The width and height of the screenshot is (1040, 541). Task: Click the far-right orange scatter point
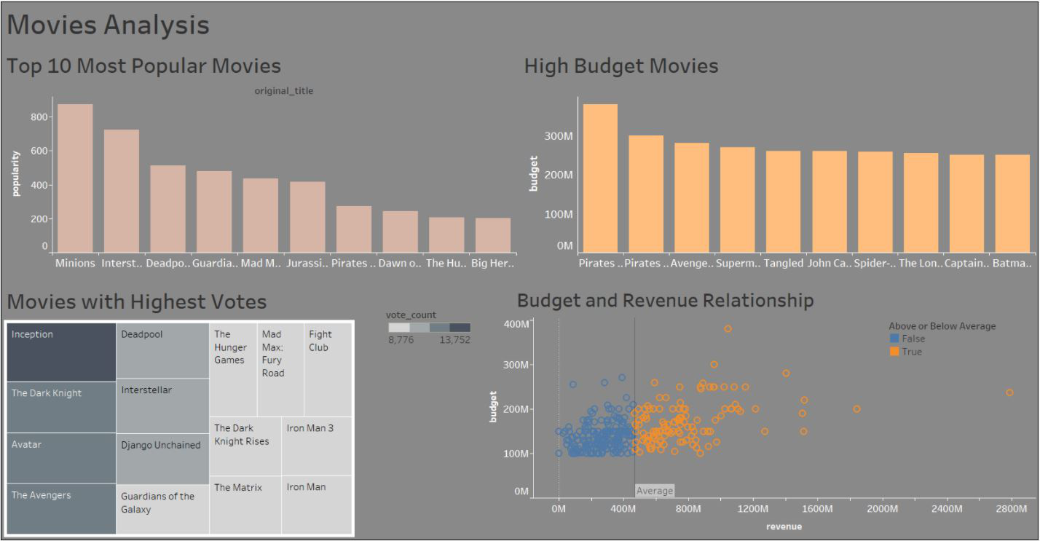pyautogui.click(x=1009, y=392)
